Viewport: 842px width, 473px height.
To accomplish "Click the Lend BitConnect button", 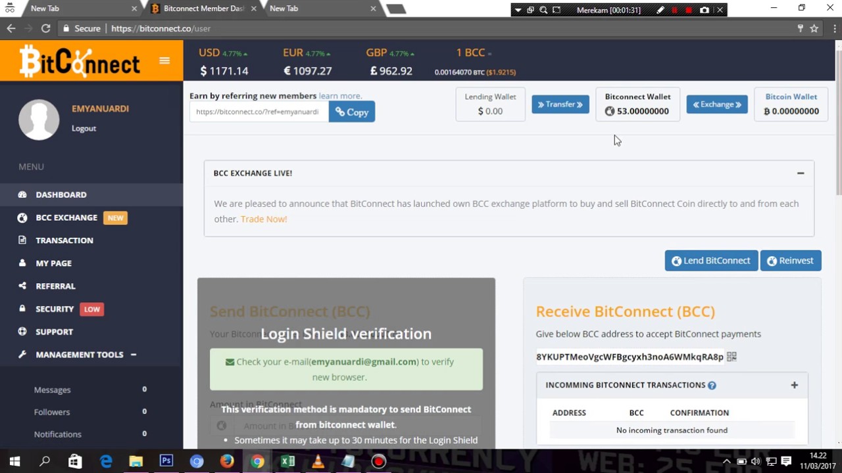I will (x=711, y=261).
